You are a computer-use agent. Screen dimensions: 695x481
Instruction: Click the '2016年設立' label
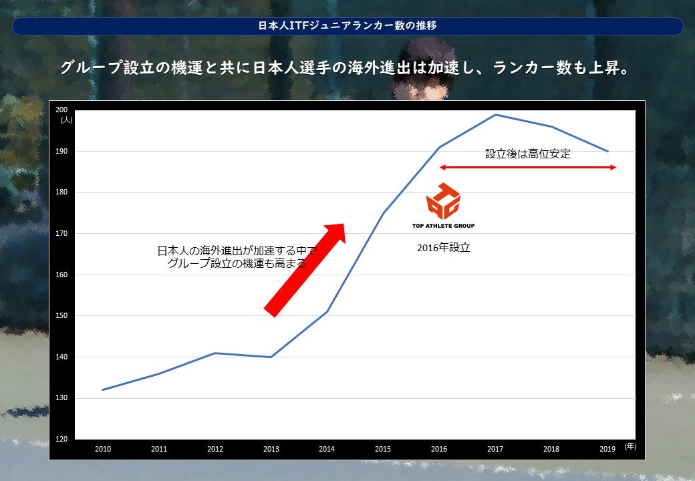[444, 247]
